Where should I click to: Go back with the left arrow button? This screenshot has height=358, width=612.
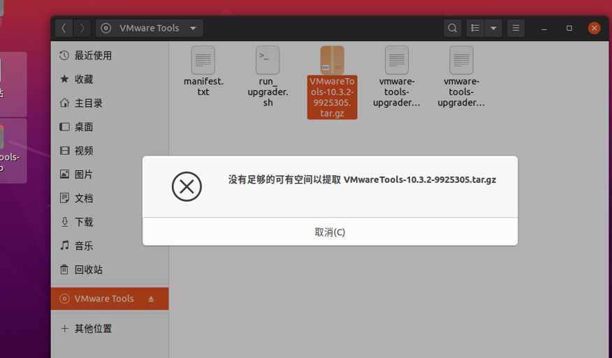64,28
